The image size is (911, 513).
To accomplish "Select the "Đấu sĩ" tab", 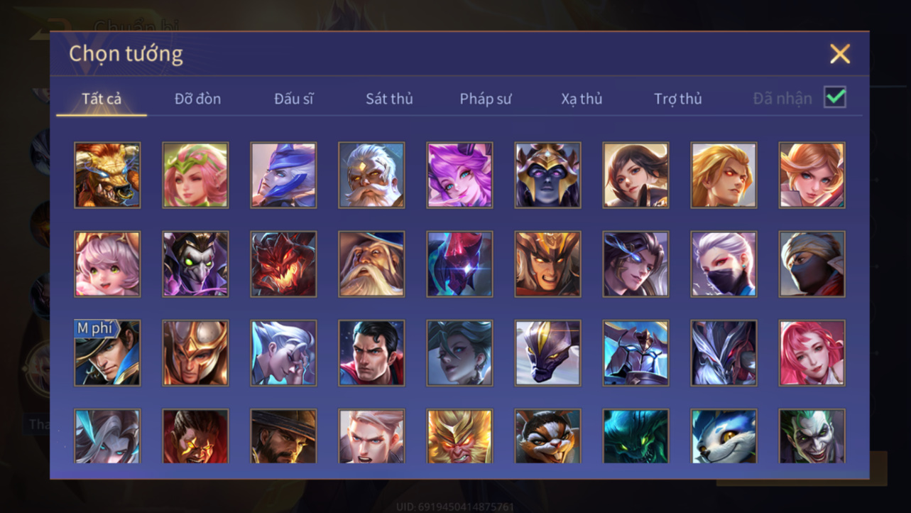I will (293, 99).
